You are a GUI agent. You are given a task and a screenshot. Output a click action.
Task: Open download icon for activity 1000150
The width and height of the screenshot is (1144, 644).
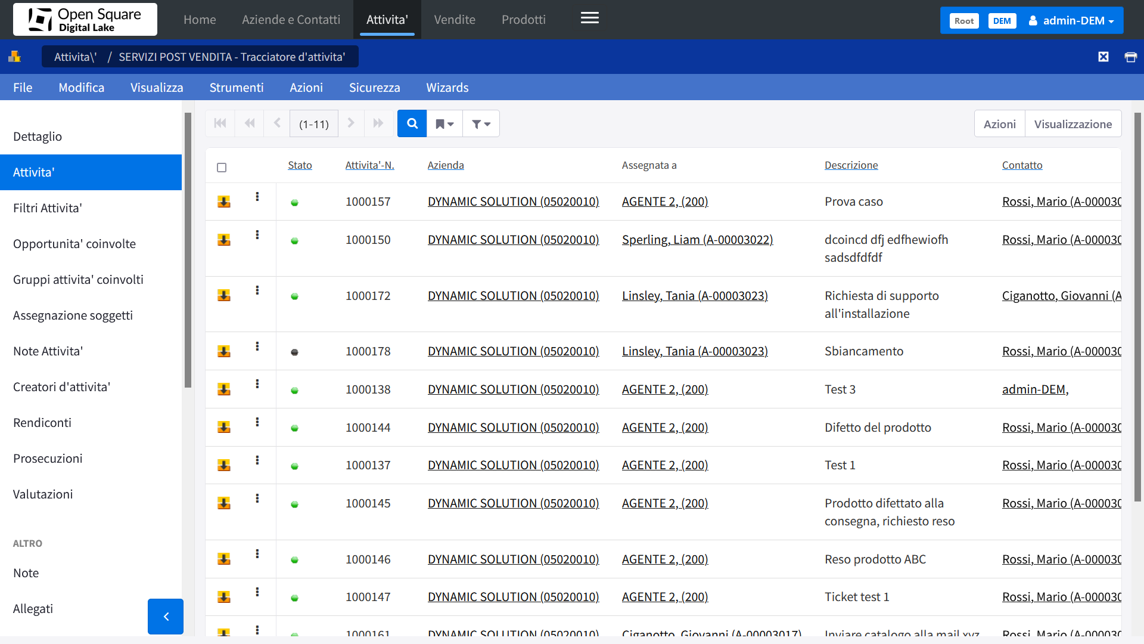point(224,240)
